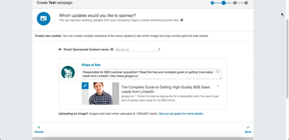Show previous preview image with left chevron
289x140 pixels.
pyautogui.click(x=85, y=94)
